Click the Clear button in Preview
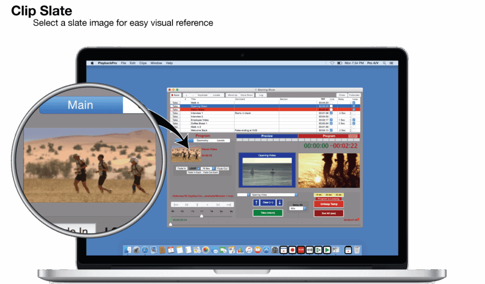The height and width of the screenshot is (284, 485). 268,203
